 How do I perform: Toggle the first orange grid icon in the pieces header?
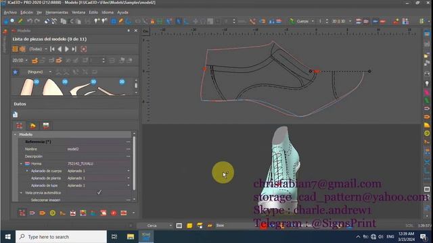(15, 49)
